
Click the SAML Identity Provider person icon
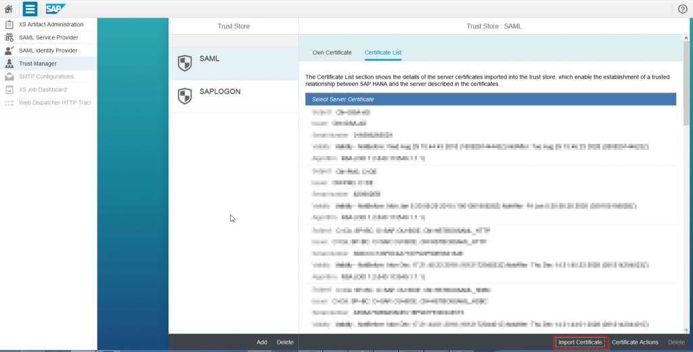point(9,50)
